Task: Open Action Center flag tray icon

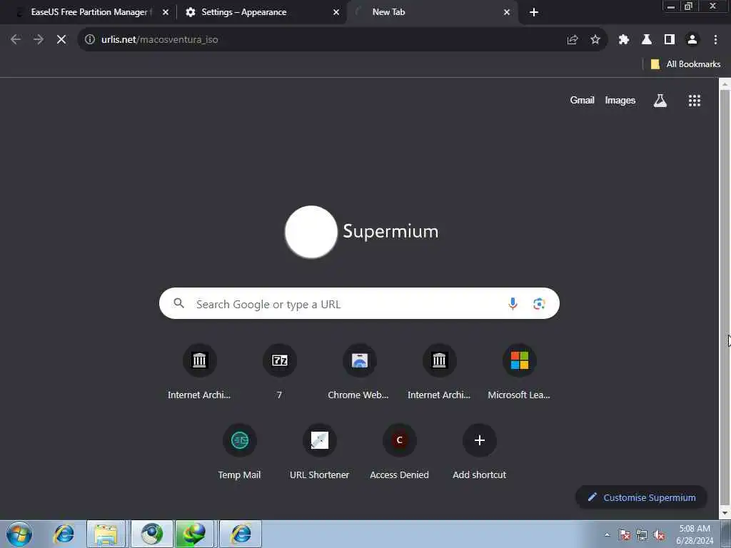Action: click(625, 534)
